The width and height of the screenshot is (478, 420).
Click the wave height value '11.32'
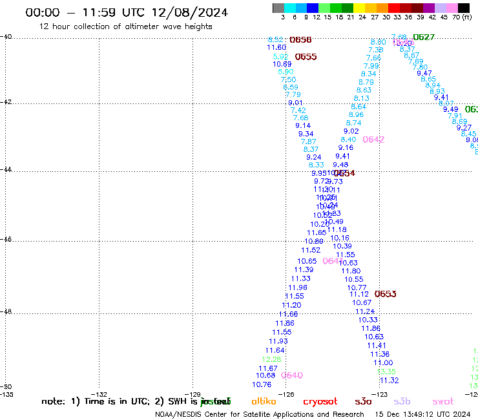(390, 381)
